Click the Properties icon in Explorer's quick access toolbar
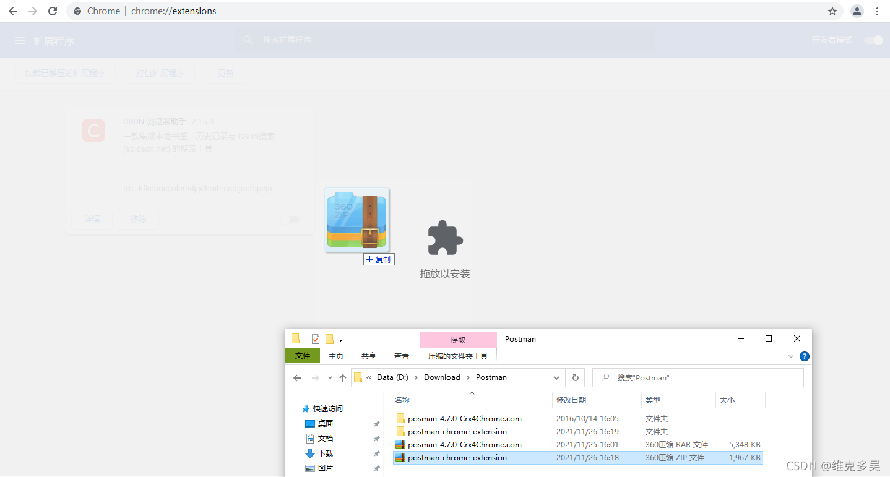The height and width of the screenshot is (477, 890). 316,338
